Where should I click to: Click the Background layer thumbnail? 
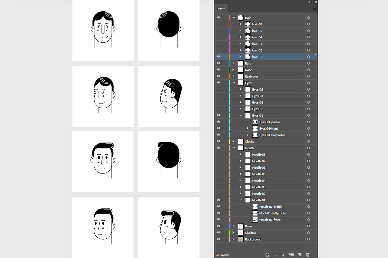click(x=241, y=239)
